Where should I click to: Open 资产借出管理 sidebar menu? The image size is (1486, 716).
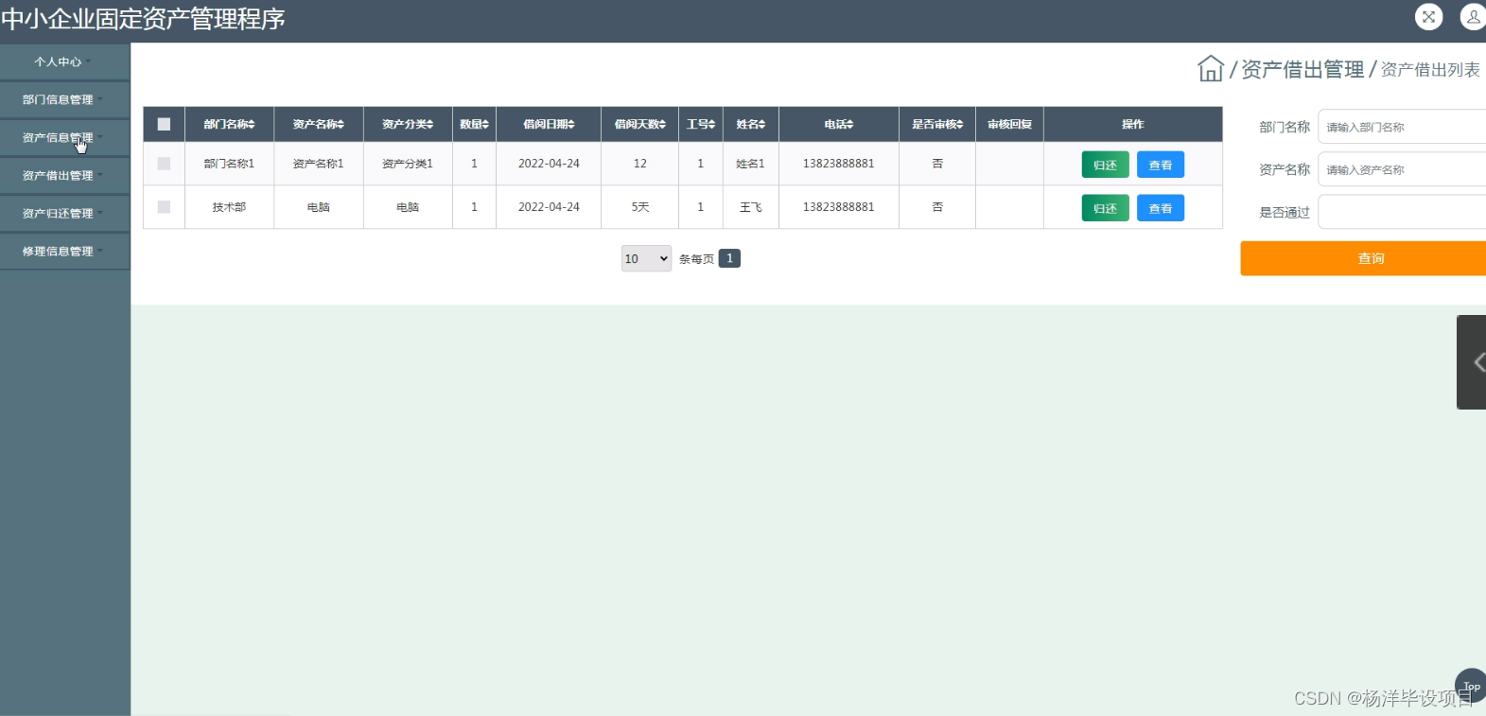pos(64,175)
